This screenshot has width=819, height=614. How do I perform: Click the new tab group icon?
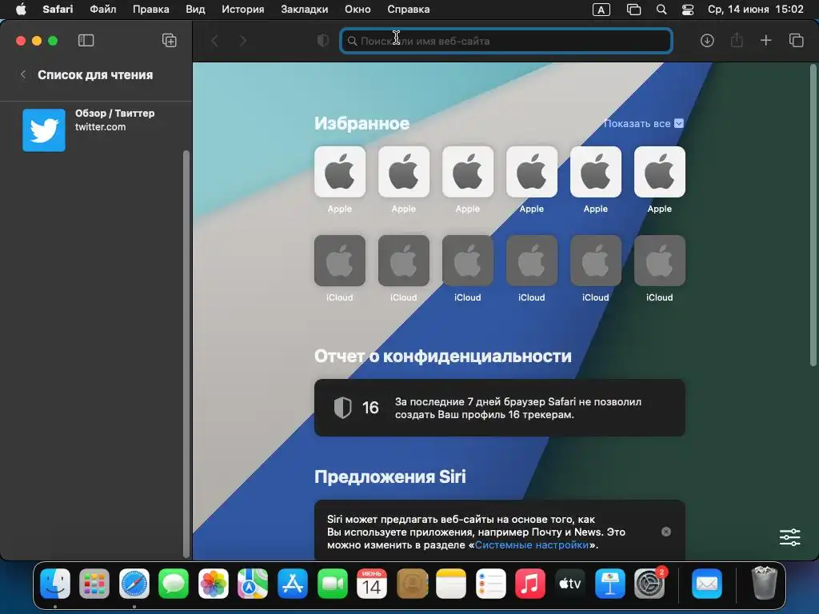point(170,40)
